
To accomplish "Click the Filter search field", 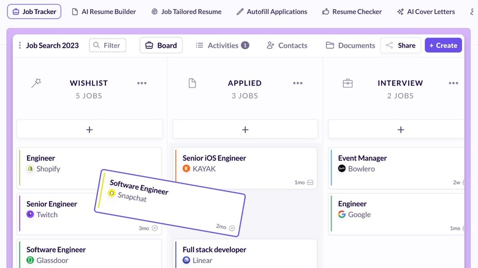I will click(x=107, y=45).
